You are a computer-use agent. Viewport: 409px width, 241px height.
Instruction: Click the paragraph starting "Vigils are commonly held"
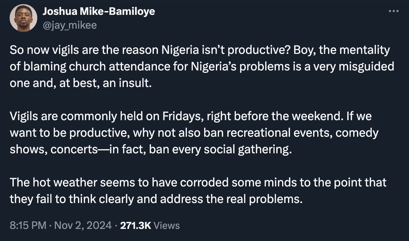click(x=193, y=133)
